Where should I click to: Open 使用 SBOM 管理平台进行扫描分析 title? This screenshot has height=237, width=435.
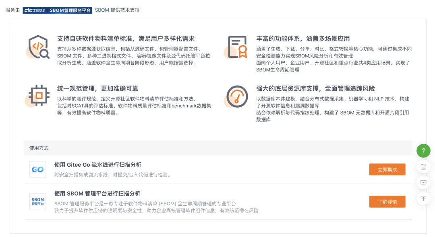97,194
